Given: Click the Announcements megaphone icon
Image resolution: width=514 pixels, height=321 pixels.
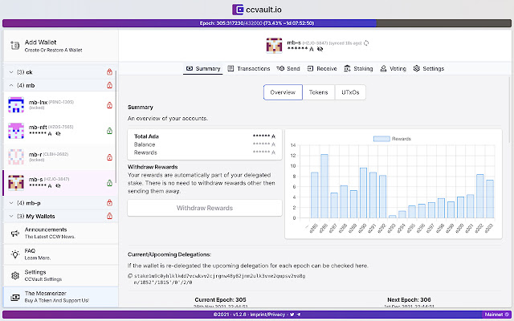Looking at the screenshot, I should click(x=15, y=233).
